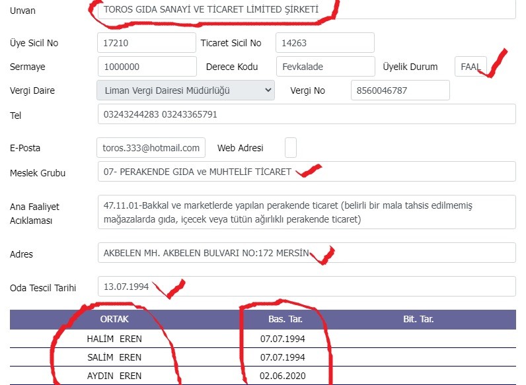Viewport: 526px width, 385px height.
Task: Click the E-Posta email field
Action: click(151, 147)
